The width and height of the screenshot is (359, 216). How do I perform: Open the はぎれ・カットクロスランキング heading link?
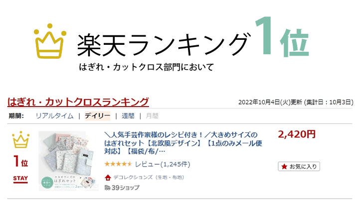coord(78,102)
